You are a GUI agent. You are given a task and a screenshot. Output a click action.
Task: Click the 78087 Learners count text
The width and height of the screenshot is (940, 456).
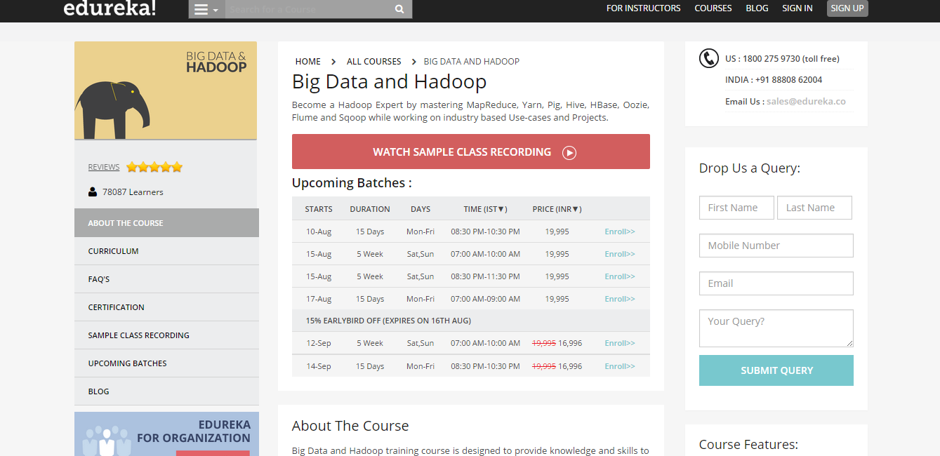click(133, 192)
